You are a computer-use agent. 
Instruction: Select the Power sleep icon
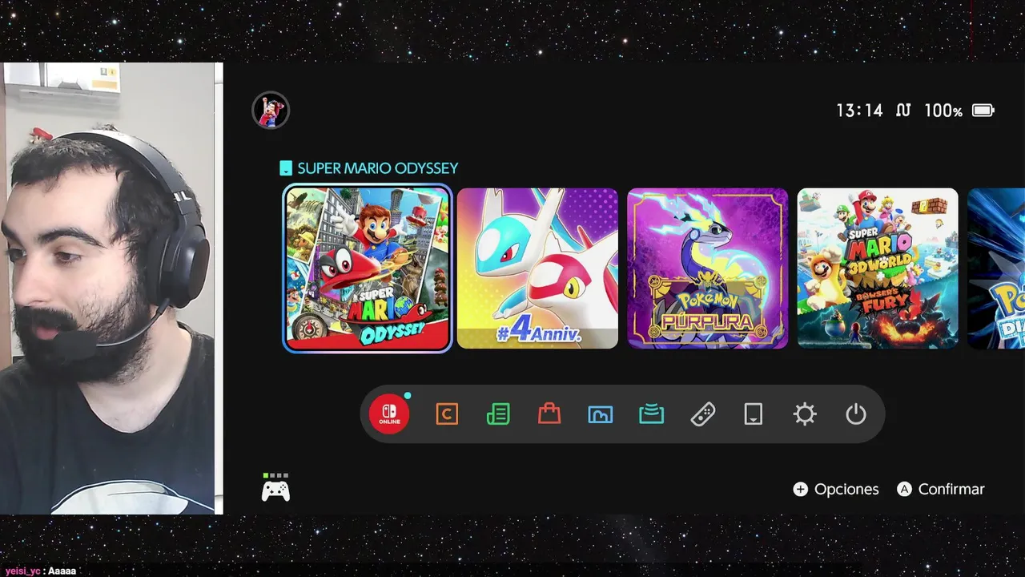[856, 414]
